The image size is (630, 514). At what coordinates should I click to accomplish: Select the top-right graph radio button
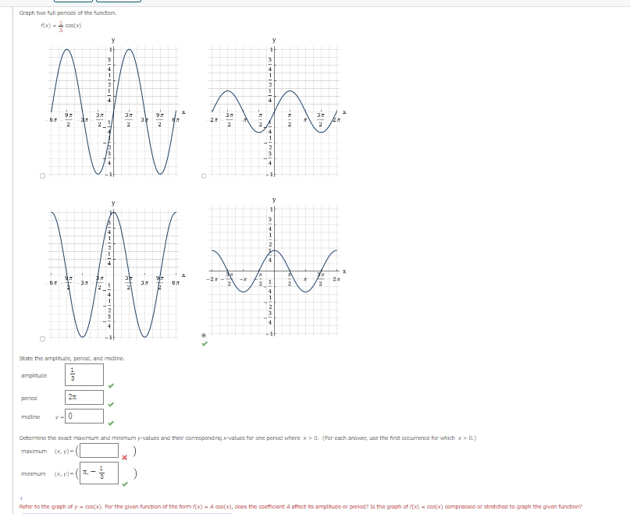tap(204, 175)
